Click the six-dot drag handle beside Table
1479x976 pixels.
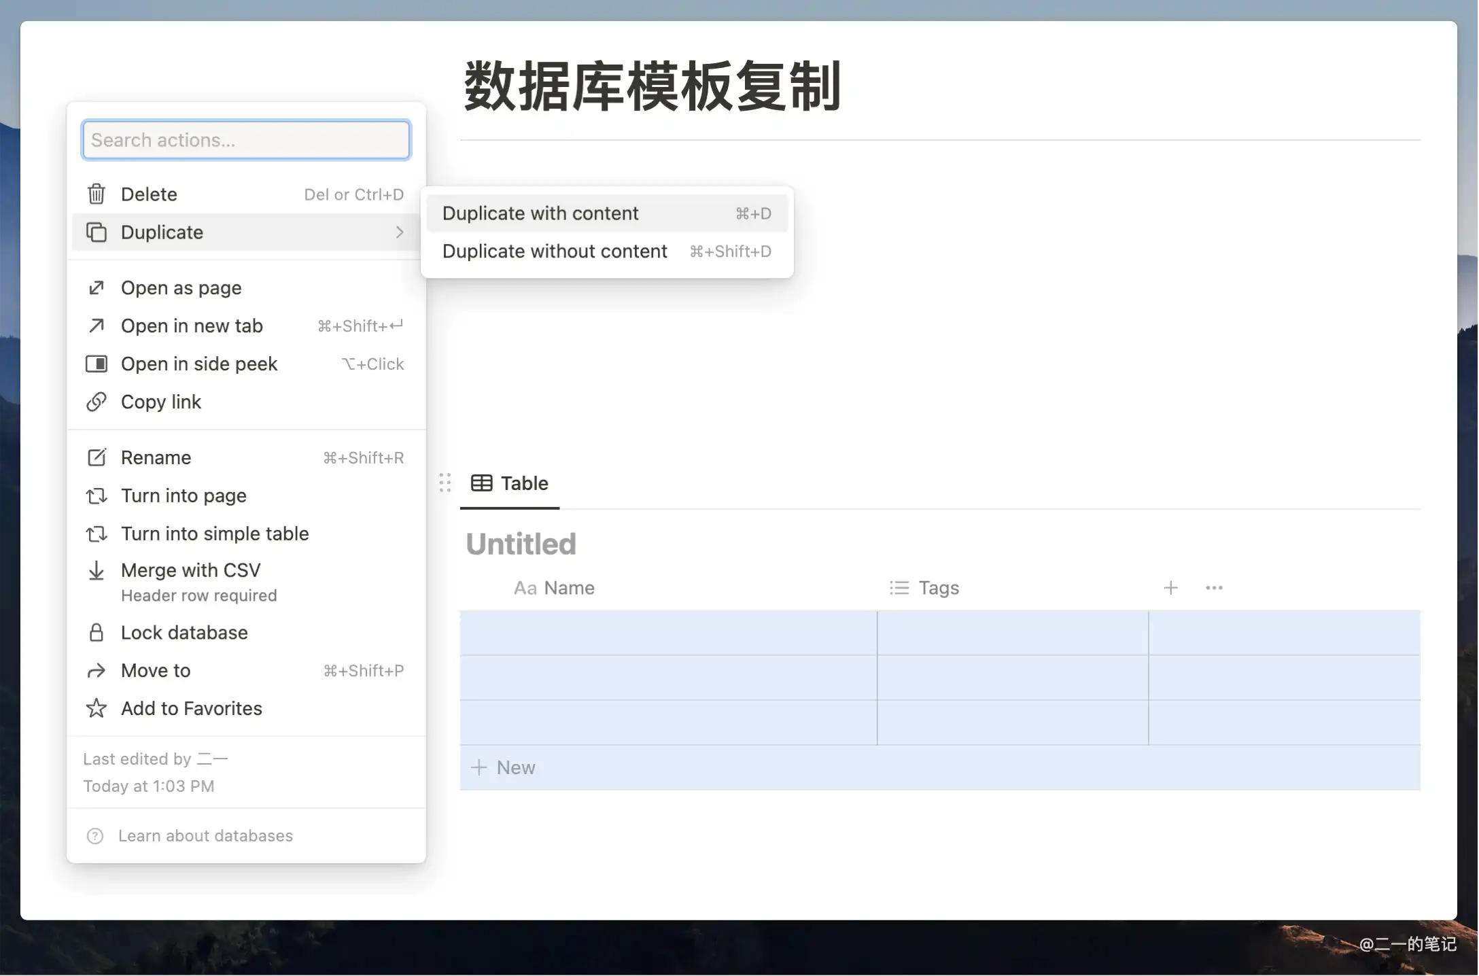(445, 483)
